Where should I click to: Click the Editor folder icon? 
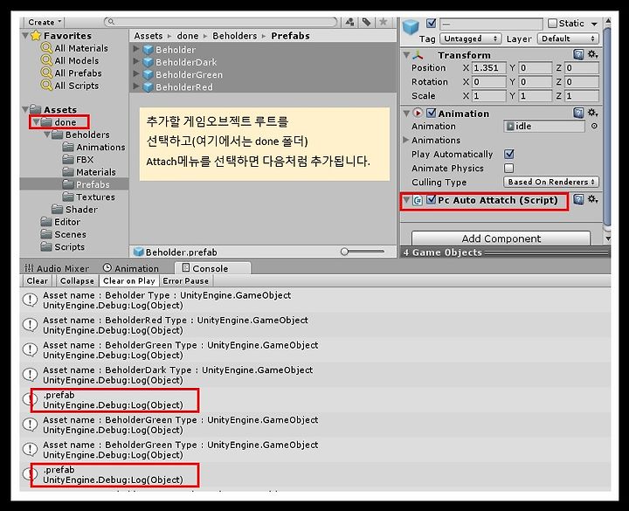point(46,222)
